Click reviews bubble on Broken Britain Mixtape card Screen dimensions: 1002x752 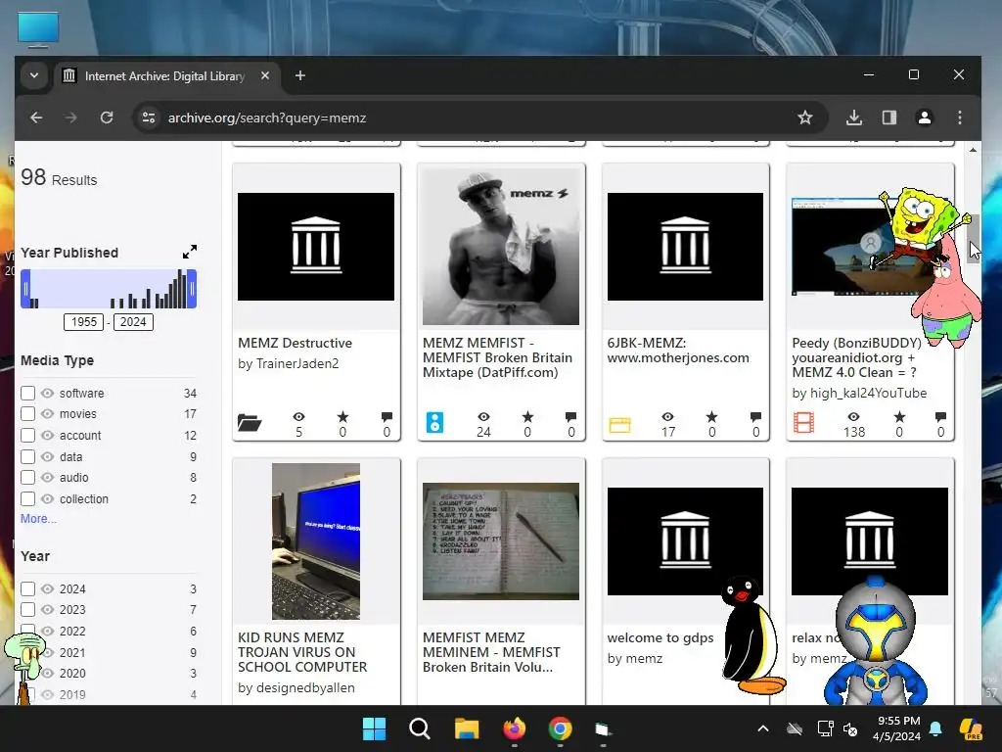pyautogui.click(x=570, y=417)
